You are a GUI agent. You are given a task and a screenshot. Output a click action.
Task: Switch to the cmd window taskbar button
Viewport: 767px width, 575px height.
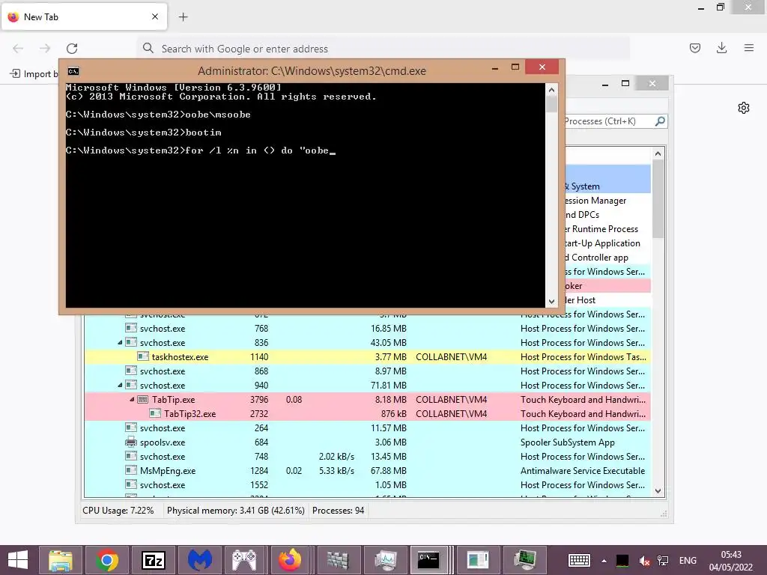click(x=429, y=560)
